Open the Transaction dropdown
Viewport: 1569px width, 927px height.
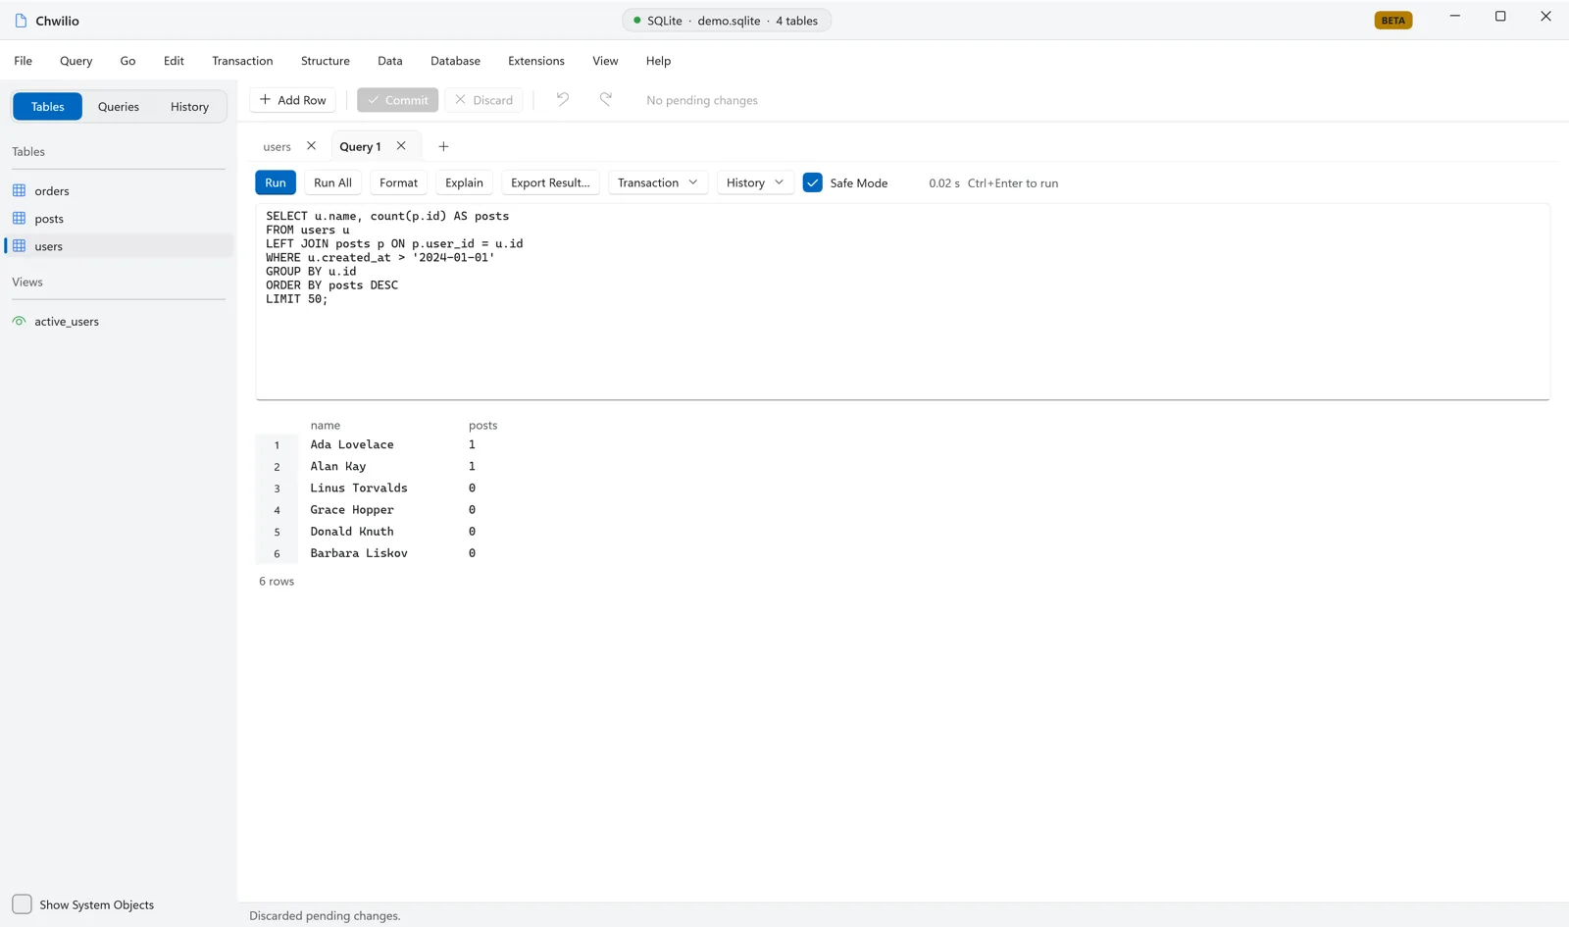(x=658, y=182)
